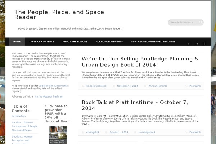Click the discount flyer book cover thumbnail

[58, 135]
